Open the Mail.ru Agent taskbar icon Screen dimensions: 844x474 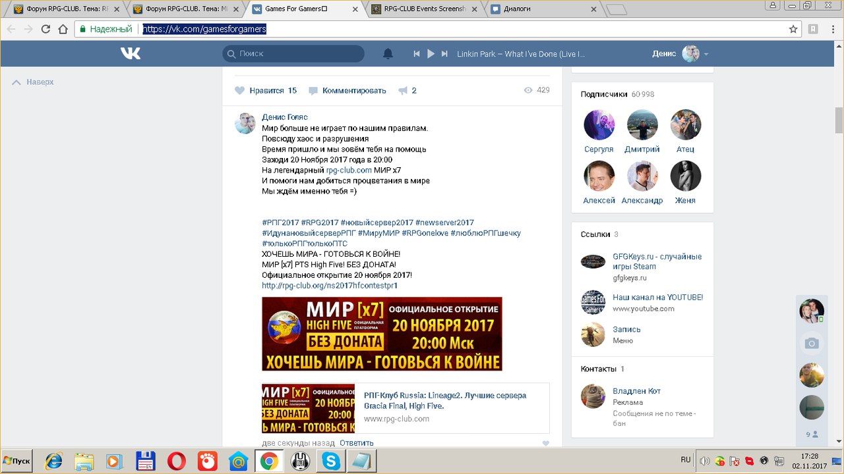(x=238, y=461)
